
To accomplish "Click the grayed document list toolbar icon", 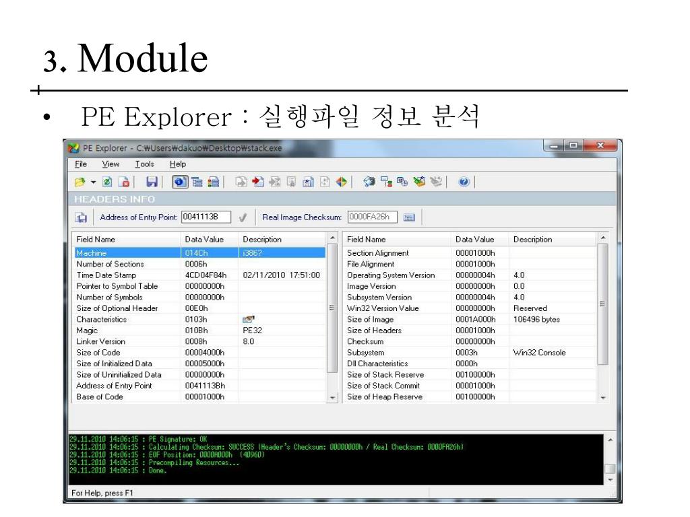I will 291,182.
